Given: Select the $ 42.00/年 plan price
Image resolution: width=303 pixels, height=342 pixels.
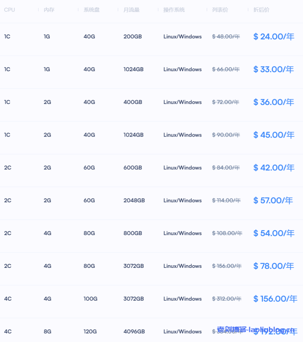Looking at the screenshot, I should [x=274, y=168].
